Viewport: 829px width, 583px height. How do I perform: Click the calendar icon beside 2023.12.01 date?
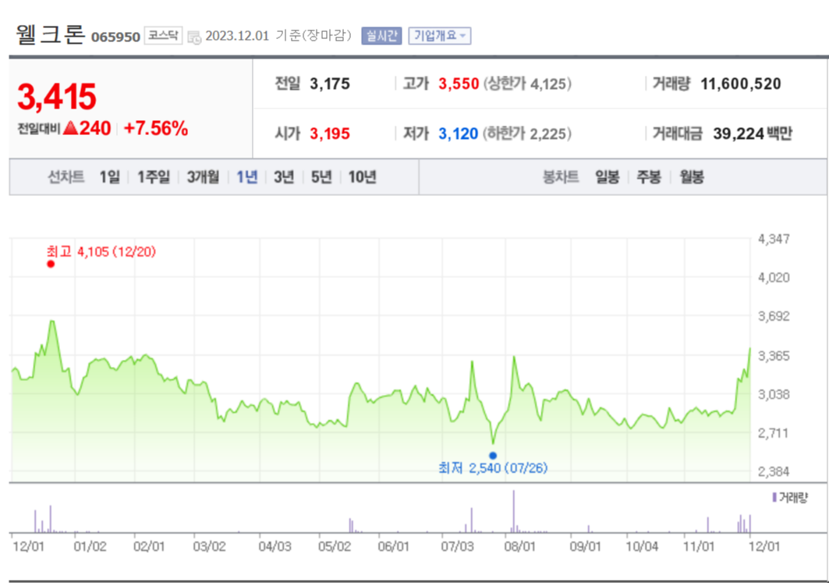pos(194,37)
